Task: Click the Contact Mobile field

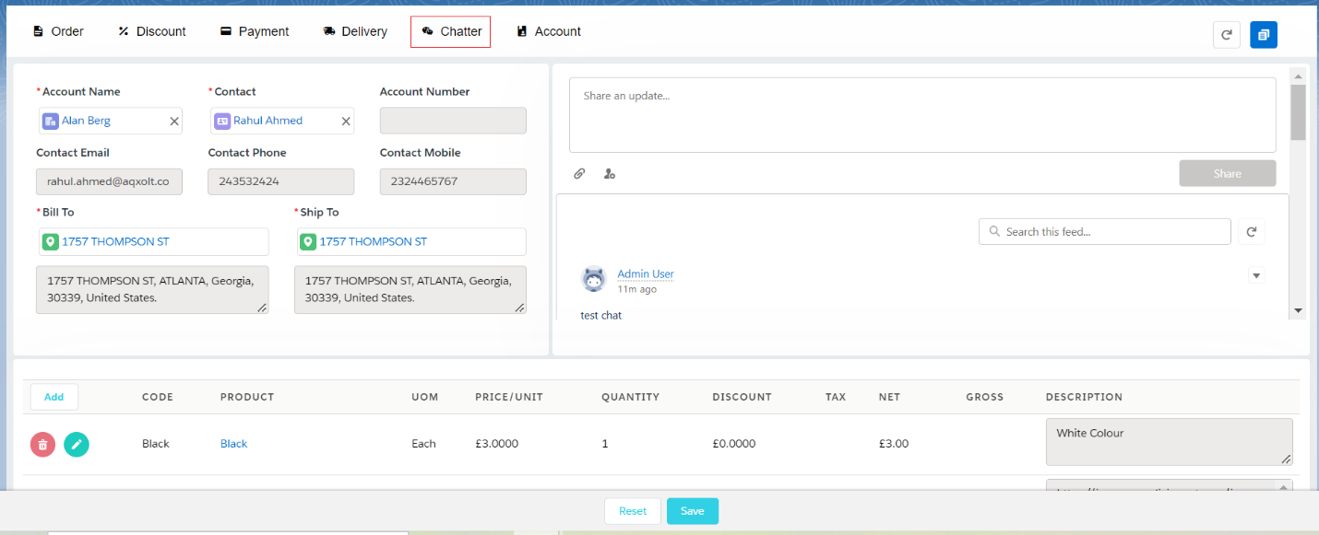Action: pyautogui.click(x=453, y=181)
